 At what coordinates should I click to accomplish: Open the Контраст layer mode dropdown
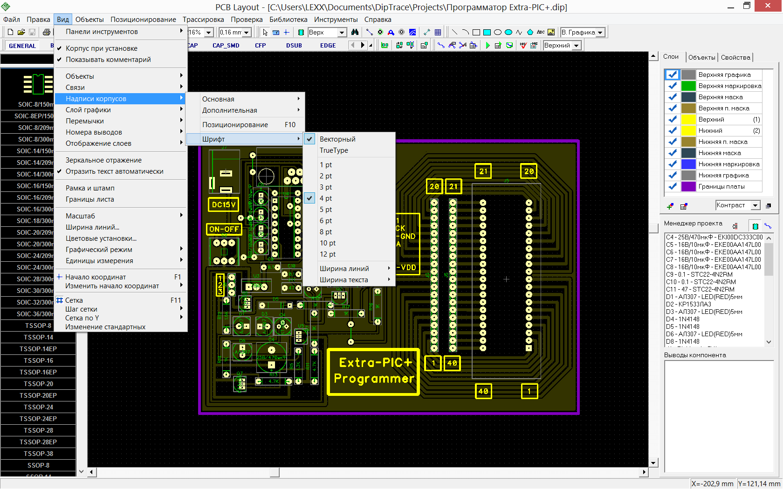pyautogui.click(x=755, y=205)
